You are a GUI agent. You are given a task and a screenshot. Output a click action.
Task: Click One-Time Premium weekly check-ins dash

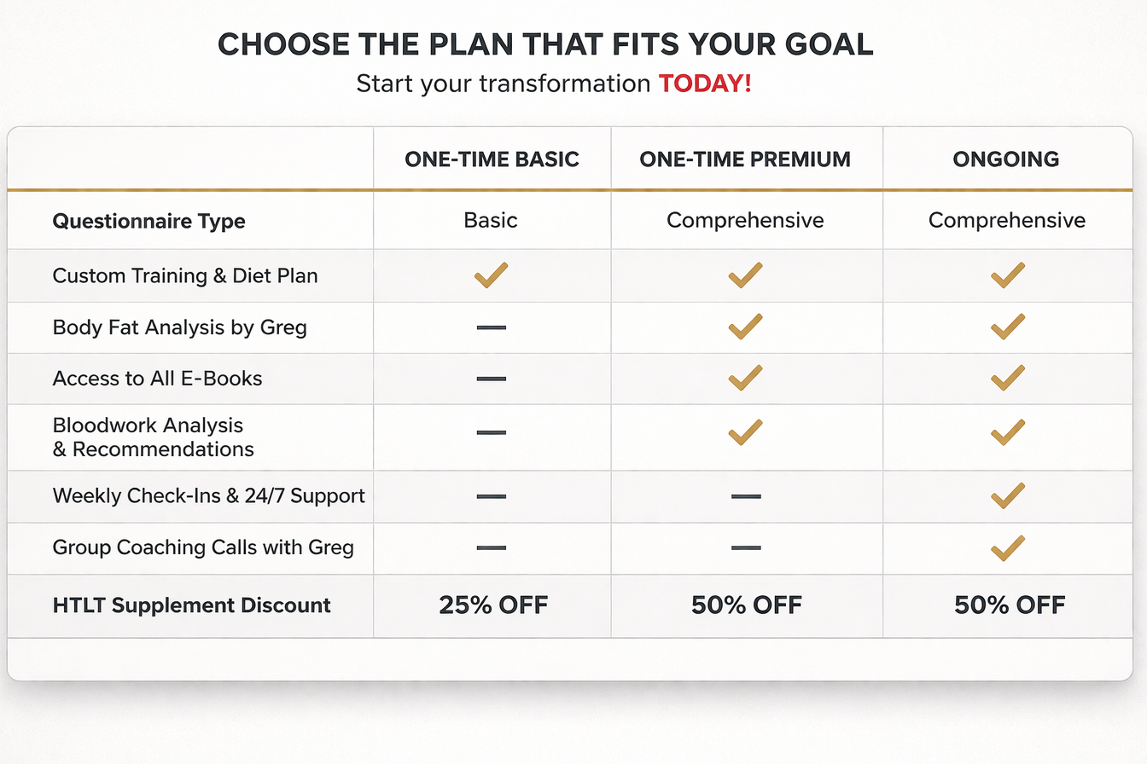[x=746, y=496]
